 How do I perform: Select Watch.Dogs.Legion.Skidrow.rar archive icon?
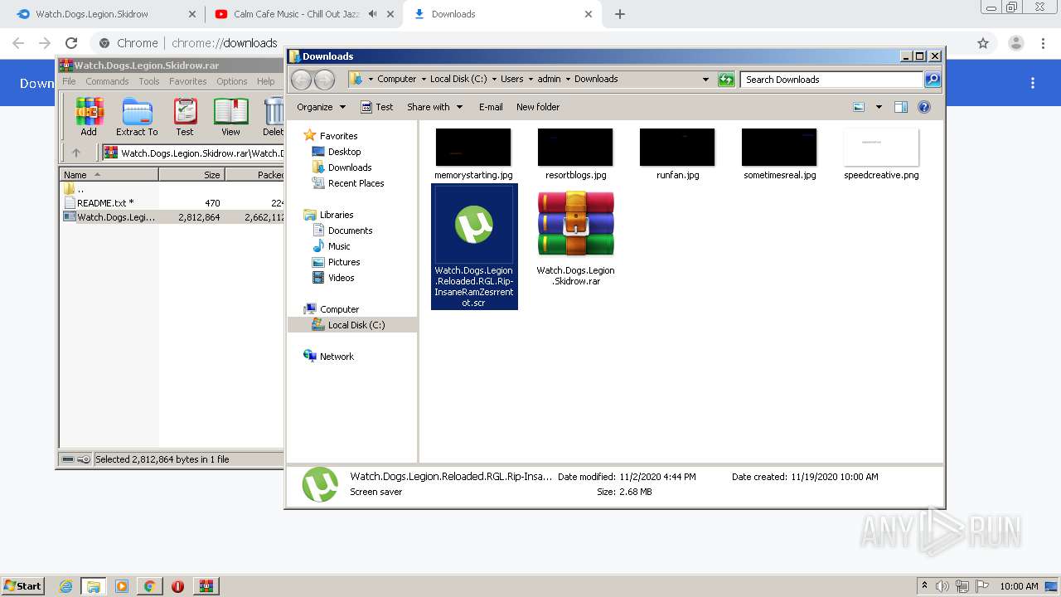tap(575, 238)
